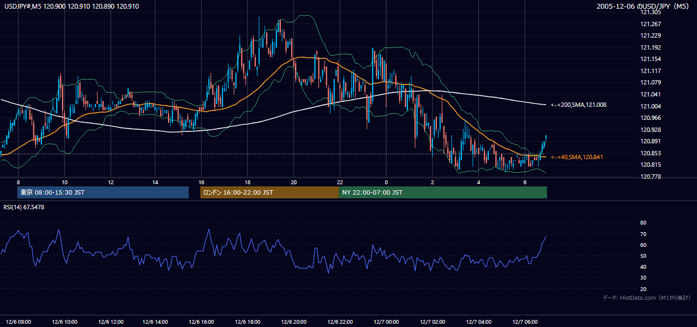697x327 pixels.
Task: Click the RSI axis value 50
Action: tap(643, 256)
